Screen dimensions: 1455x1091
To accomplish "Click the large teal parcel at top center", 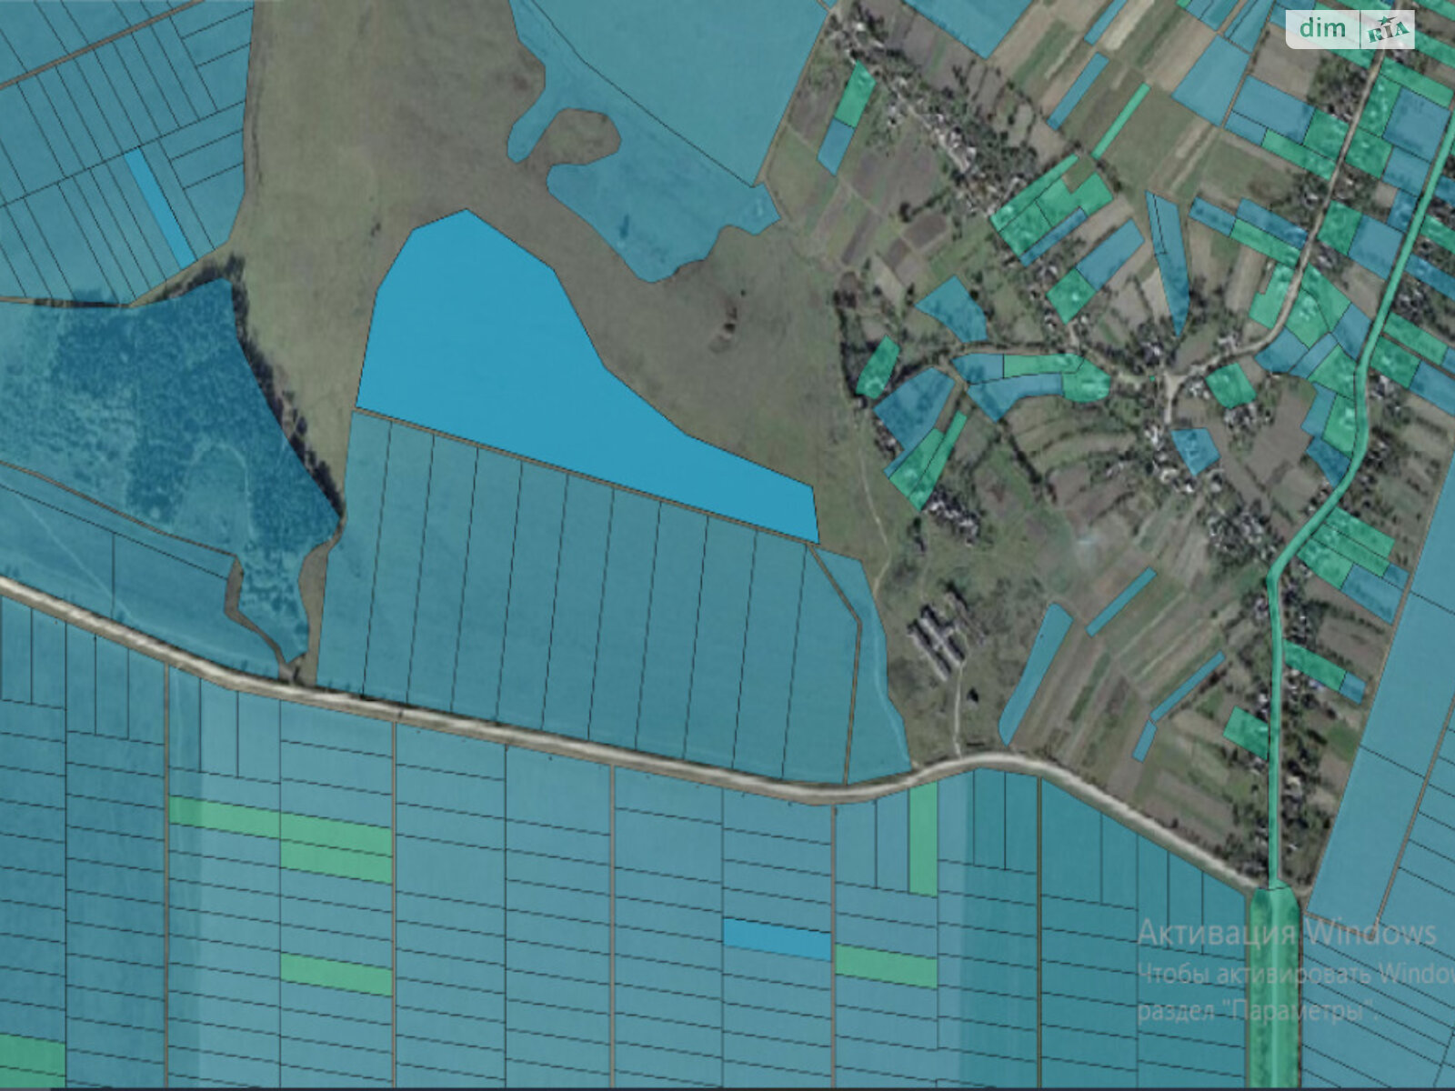I will click(673, 82).
